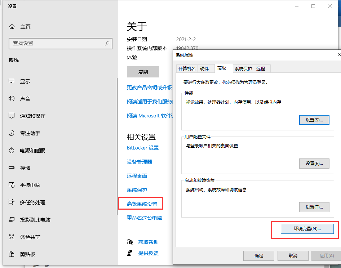The width and height of the screenshot is (341, 268).
Task: Switch to the 系统保护 tab
Action: click(243, 68)
